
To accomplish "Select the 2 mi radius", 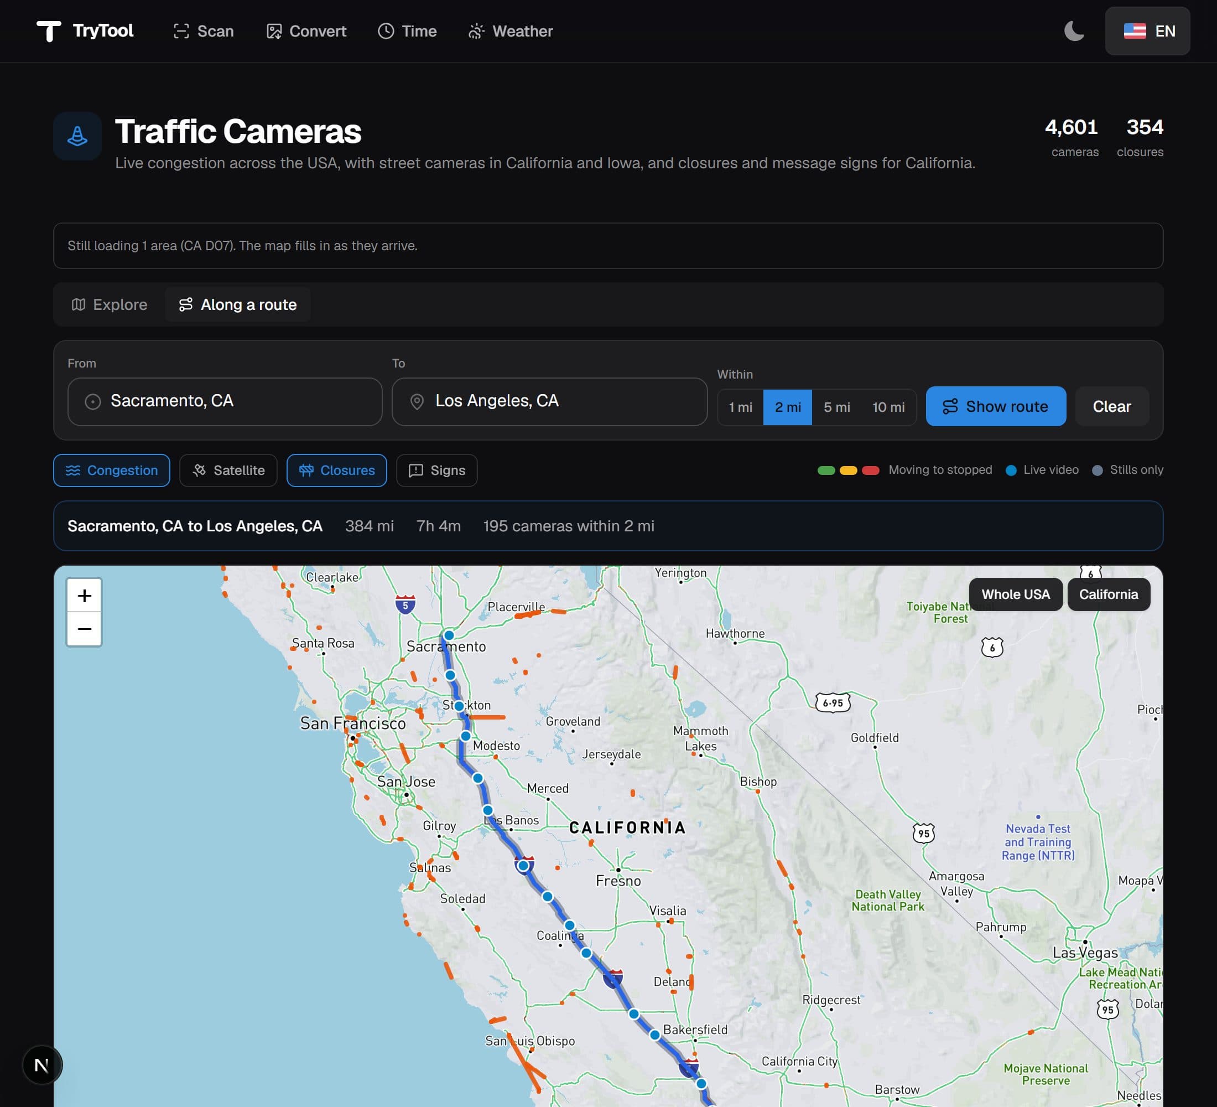I will pos(787,407).
